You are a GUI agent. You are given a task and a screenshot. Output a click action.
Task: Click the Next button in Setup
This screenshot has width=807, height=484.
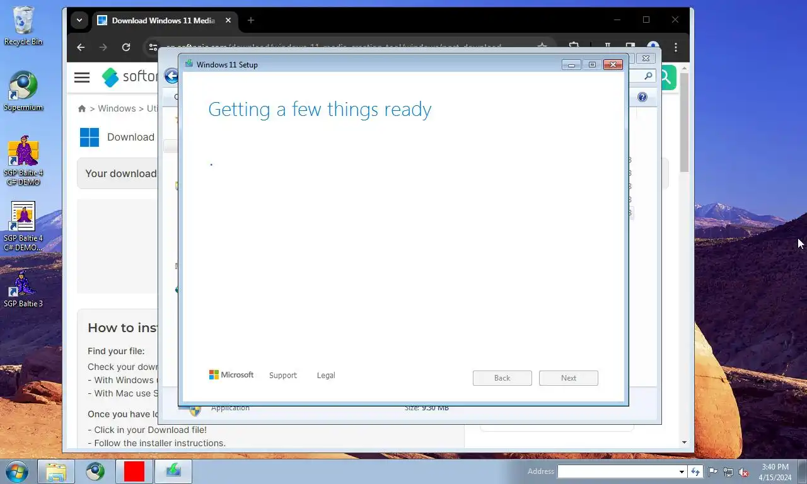[569, 377]
